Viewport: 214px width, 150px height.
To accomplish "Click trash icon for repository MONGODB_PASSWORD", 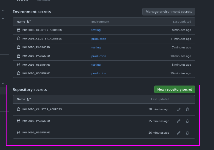I will click(187, 121).
